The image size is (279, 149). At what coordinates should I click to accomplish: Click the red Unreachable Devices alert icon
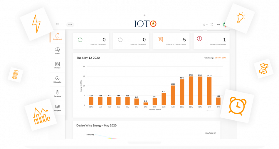[x=199, y=39]
